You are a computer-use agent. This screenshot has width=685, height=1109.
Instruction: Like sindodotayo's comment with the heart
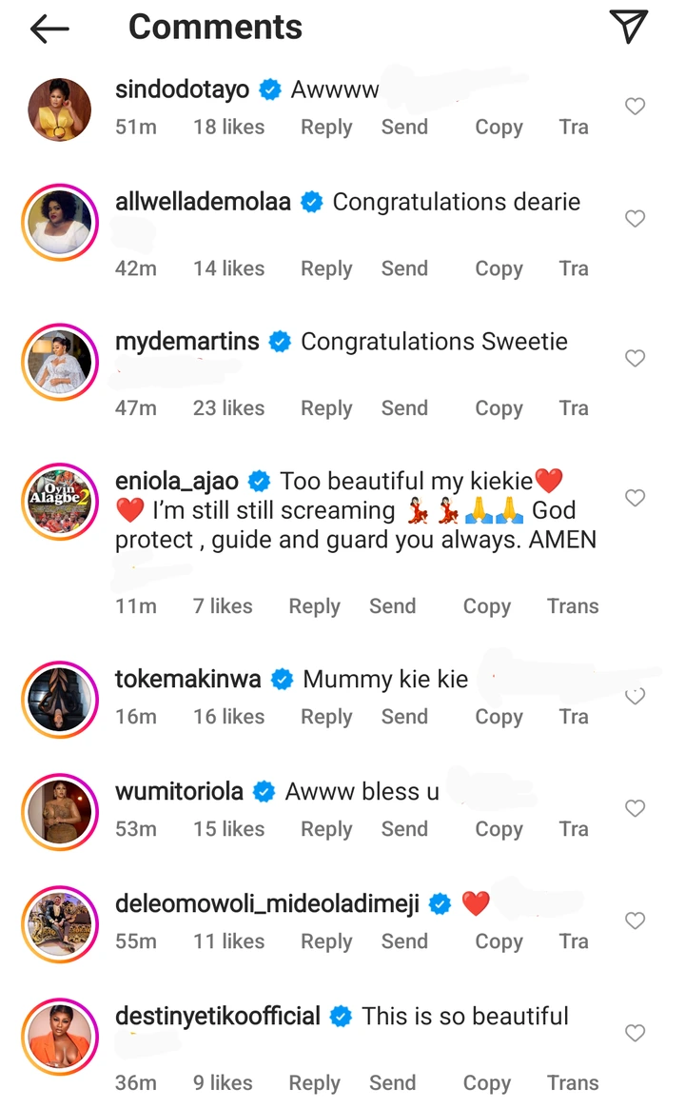pos(635,107)
